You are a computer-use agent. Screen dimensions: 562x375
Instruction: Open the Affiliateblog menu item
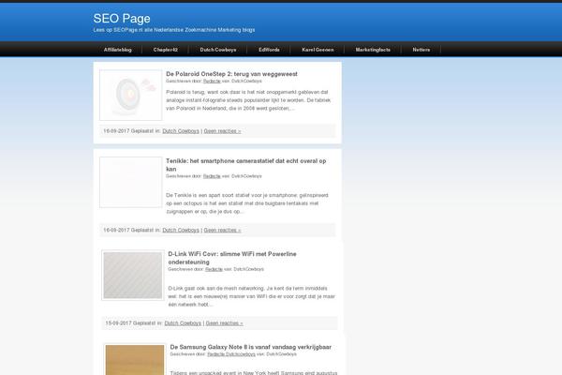(x=118, y=50)
